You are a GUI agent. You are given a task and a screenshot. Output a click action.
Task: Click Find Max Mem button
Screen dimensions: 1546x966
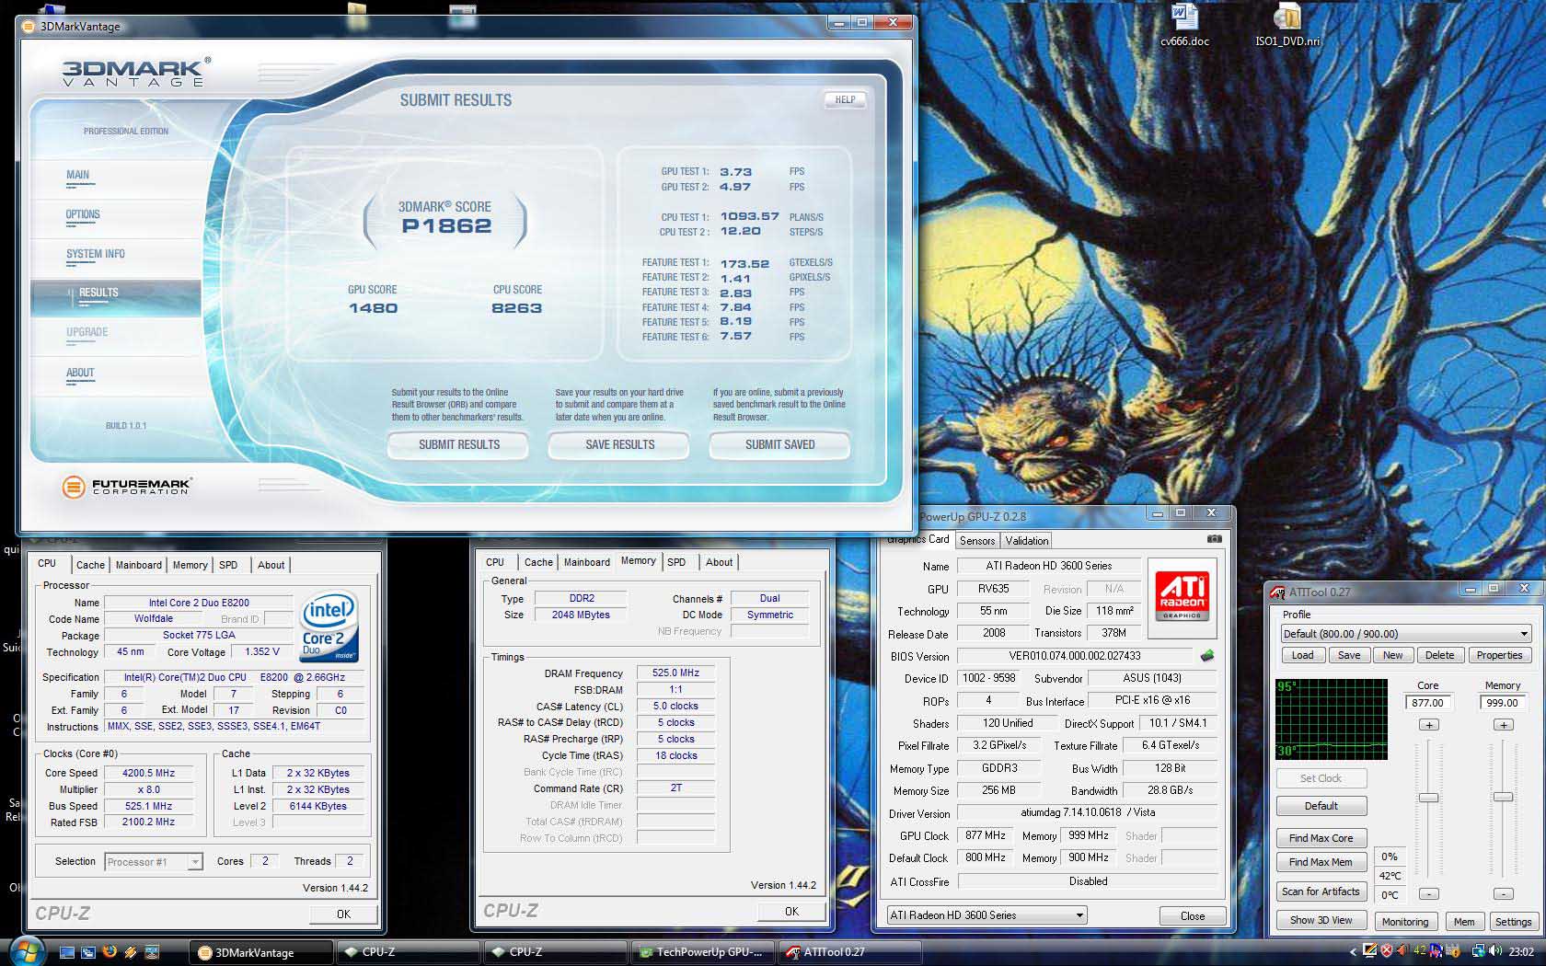tap(1321, 862)
